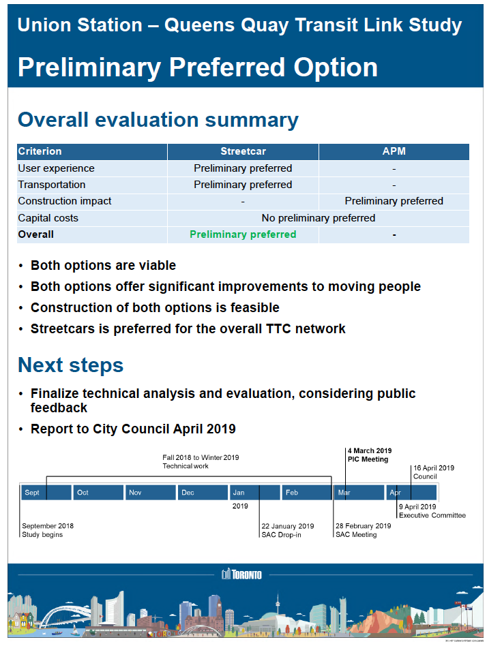This screenshot has width=487, height=646.
Task: Select bullet about Streetcars preferred for TTC network
Action: pyautogui.click(x=188, y=328)
